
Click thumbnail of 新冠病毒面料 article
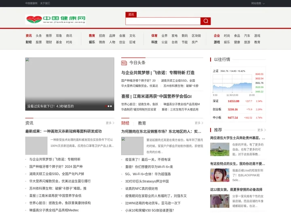pos(36,146)
